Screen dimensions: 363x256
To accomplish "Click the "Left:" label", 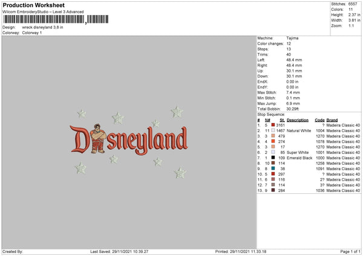I will (261, 60).
